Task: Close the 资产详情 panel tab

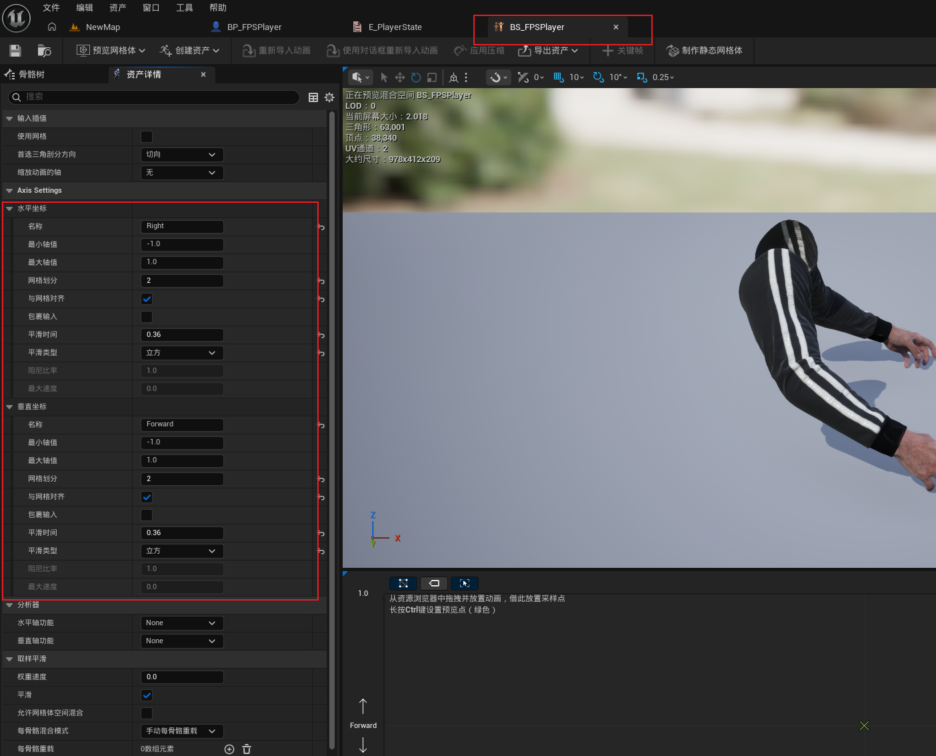Action: [203, 75]
